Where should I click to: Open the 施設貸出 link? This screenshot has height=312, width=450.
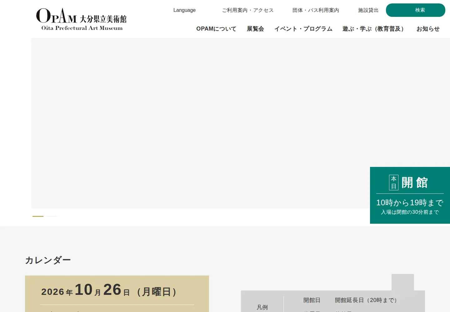pyautogui.click(x=368, y=10)
